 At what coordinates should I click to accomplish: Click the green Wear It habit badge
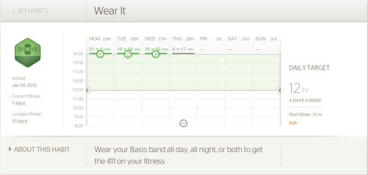pyautogui.click(x=28, y=53)
